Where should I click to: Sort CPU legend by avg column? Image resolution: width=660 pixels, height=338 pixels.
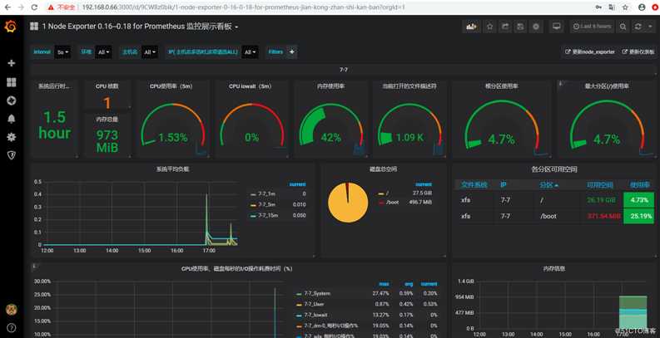[409, 284]
